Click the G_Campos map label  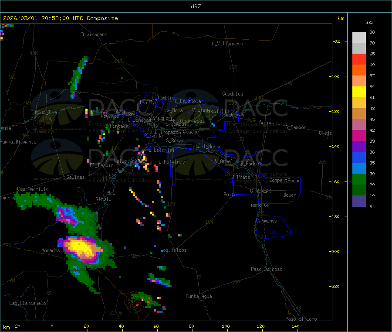click(296, 127)
